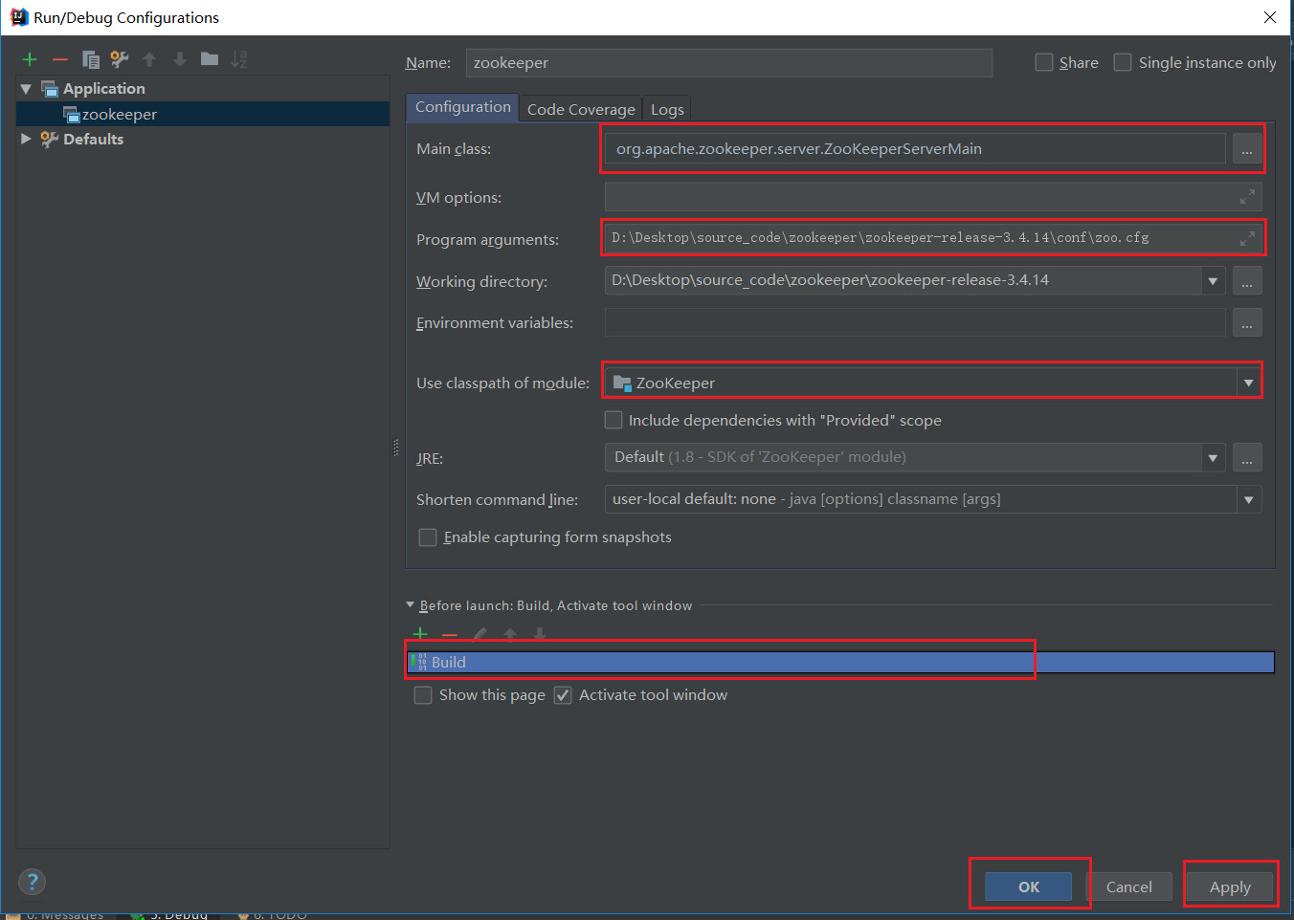Uncheck Activate tool window
1294x920 pixels.
563,695
